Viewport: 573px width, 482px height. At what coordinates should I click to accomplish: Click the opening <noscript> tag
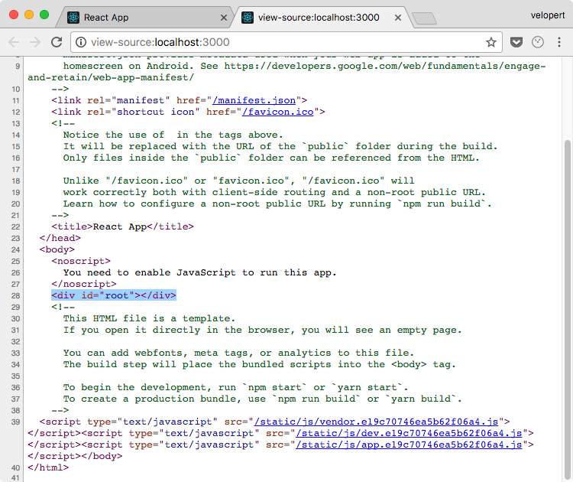point(81,261)
